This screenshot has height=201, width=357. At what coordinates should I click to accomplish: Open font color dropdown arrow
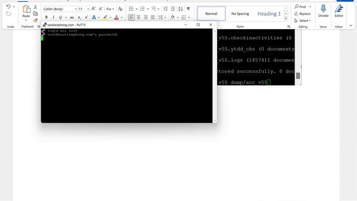pyautogui.click(x=122, y=17)
